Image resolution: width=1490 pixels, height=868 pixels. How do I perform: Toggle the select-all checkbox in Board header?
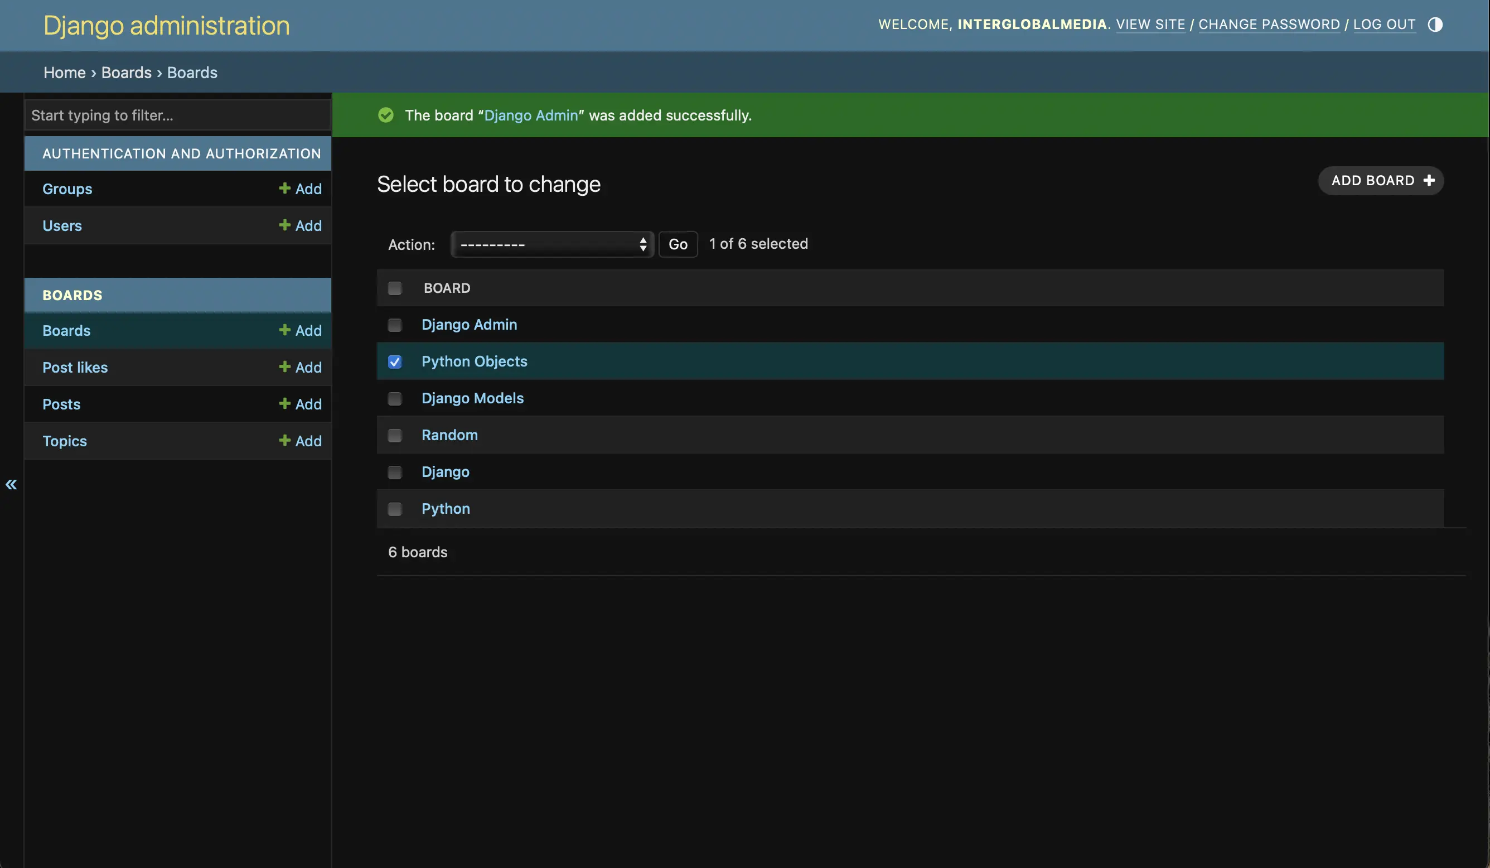pyautogui.click(x=394, y=288)
